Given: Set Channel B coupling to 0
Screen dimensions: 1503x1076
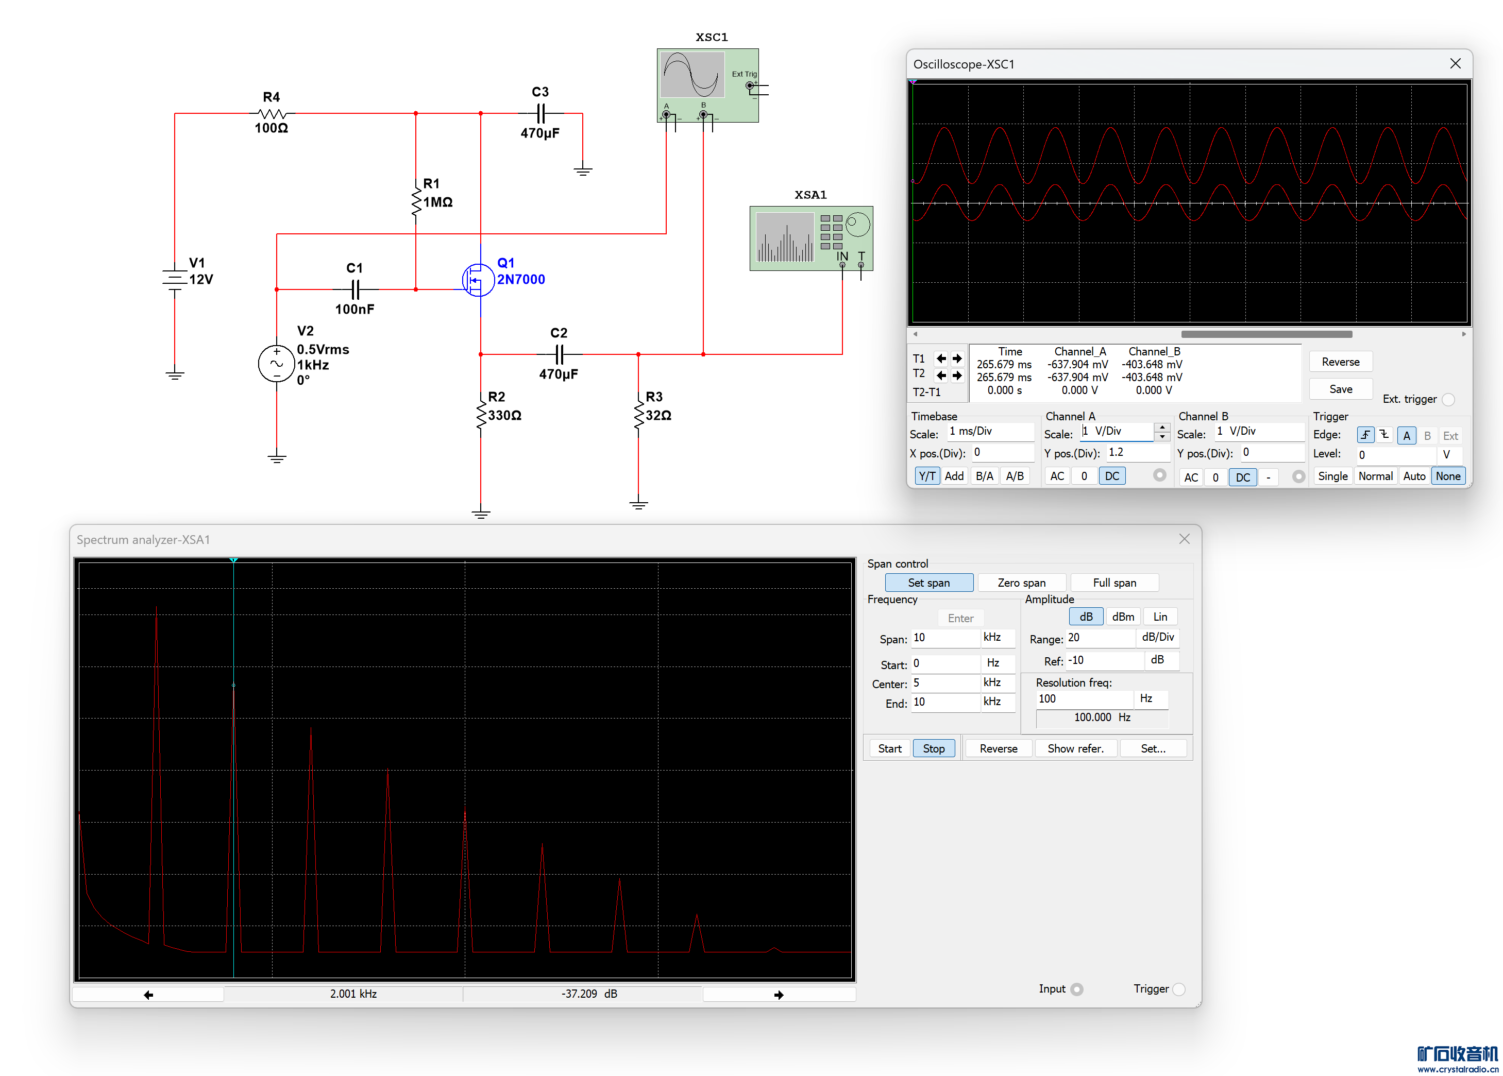Looking at the screenshot, I should pyautogui.click(x=1215, y=477).
